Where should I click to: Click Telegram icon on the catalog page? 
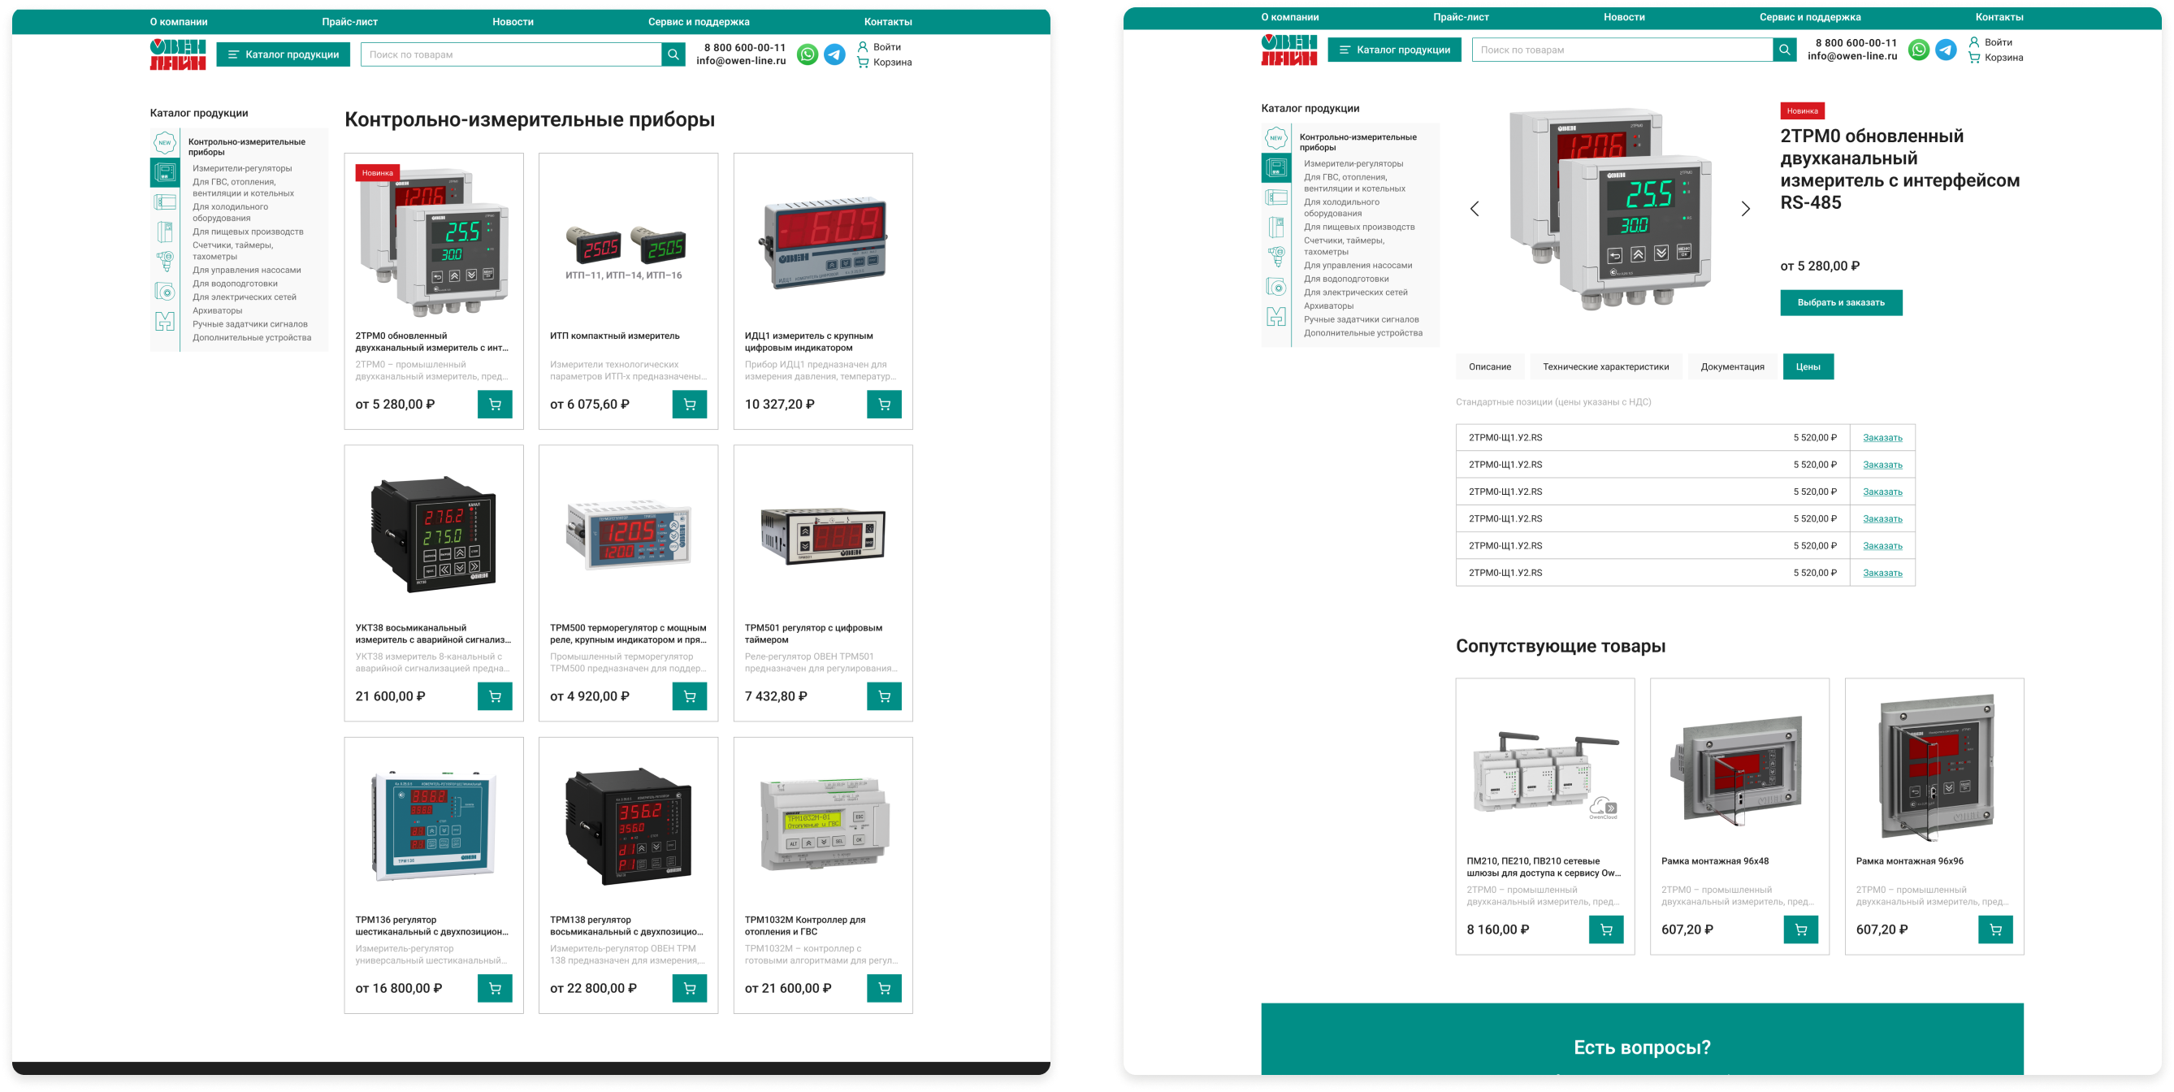click(x=834, y=55)
